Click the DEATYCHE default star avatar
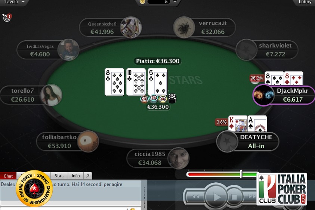Viewport: 315px width, 210px height. (227, 141)
